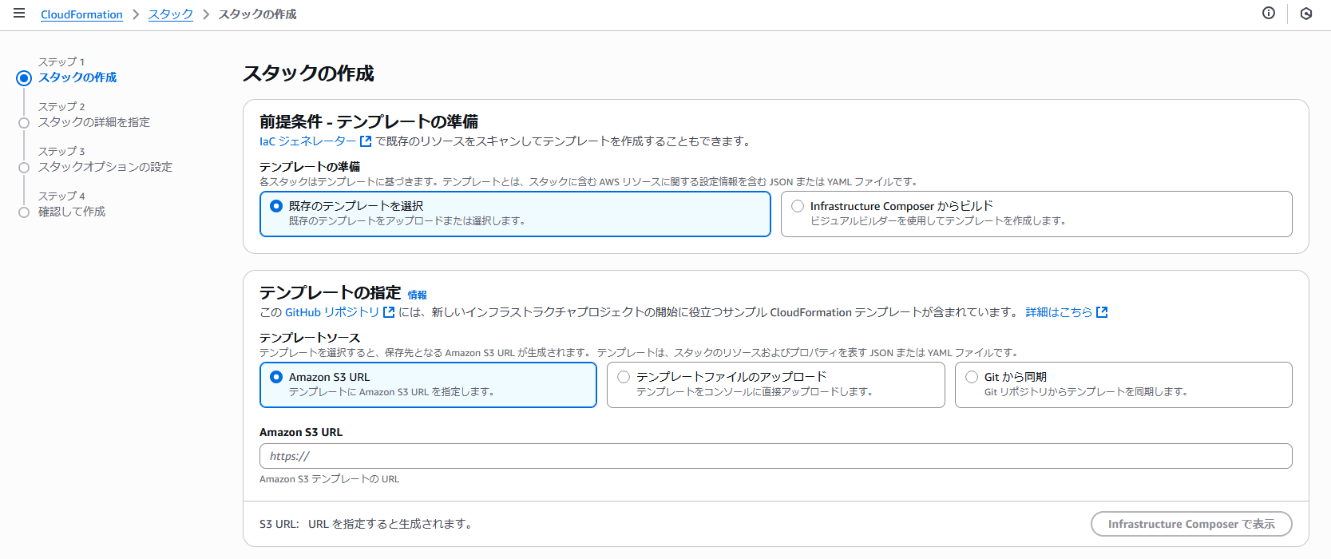The height and width of the screenshot is (559, 1331).
Task: Select テンプレートファイルのアップロード radio option
Action: click(x=624, y=377)
